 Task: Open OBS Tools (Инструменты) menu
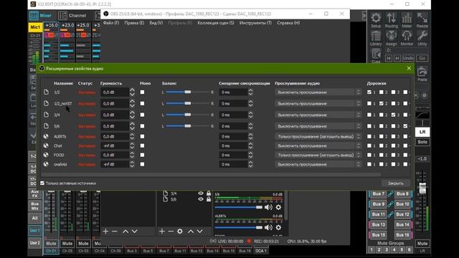tap(255, 23)
